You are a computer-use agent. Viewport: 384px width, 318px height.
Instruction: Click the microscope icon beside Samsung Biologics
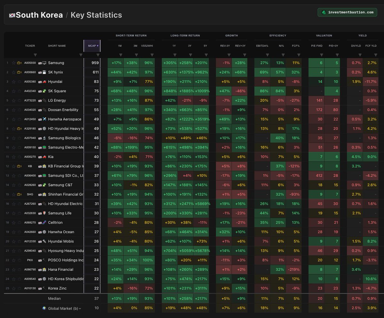point(44,138)
